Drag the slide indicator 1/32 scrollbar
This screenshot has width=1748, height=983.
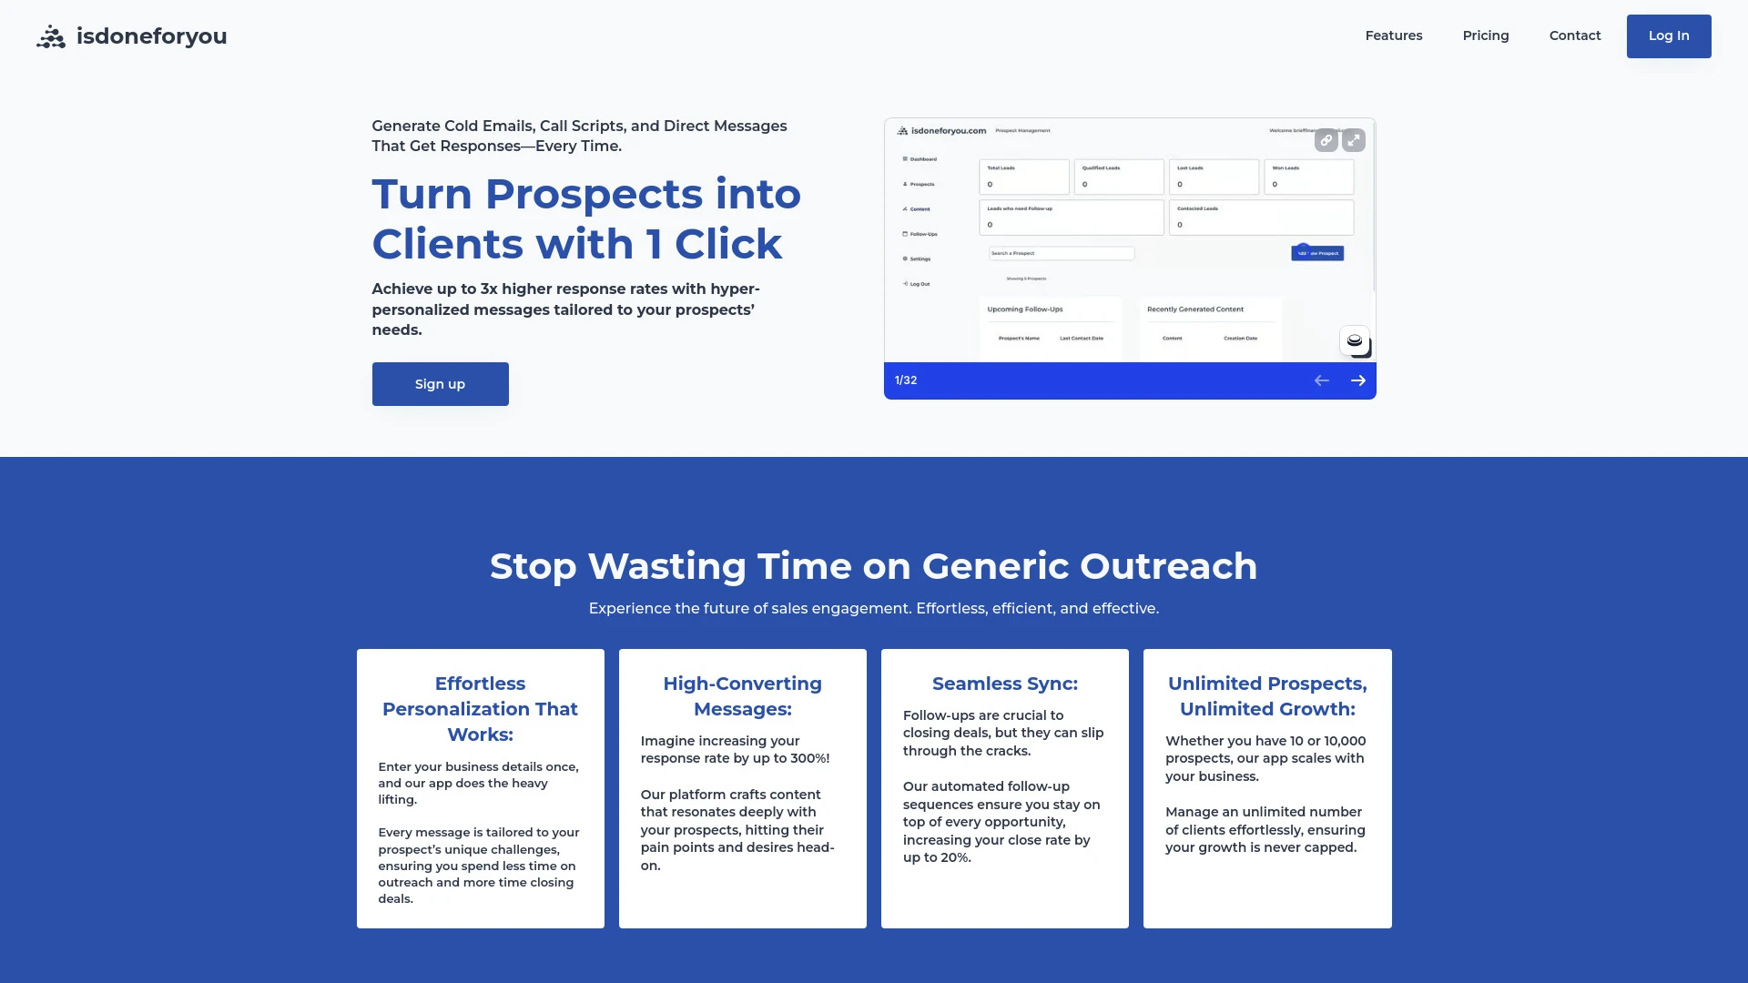[905, 380]
